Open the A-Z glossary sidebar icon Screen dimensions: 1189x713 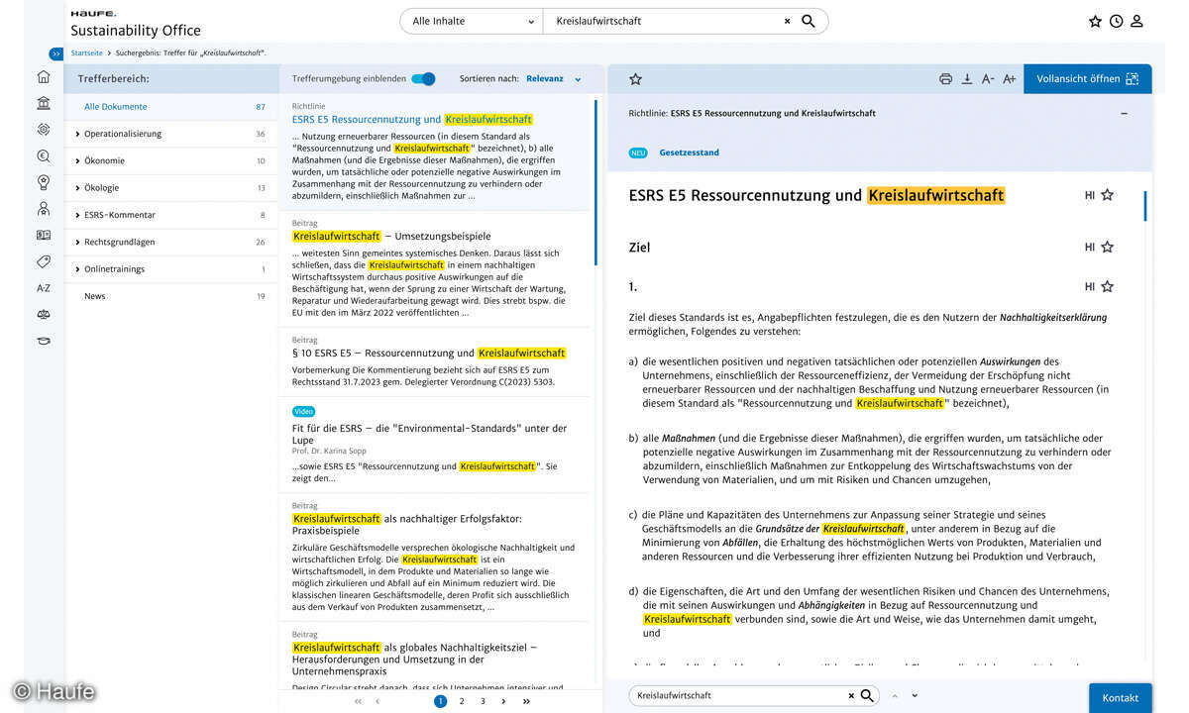pos(43,288)
